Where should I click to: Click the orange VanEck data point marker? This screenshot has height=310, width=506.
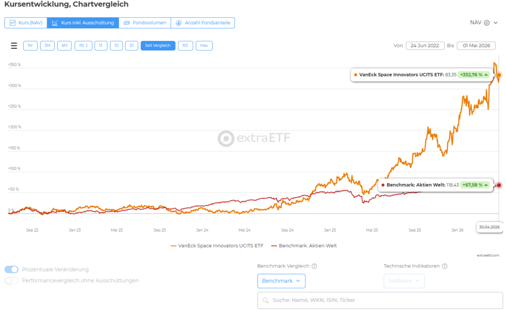point(499,75)
